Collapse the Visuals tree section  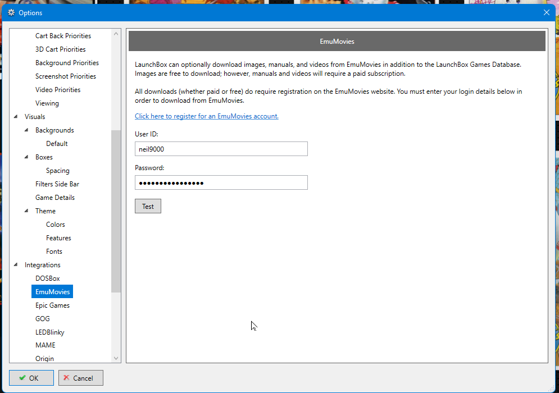tap(16, 117)
